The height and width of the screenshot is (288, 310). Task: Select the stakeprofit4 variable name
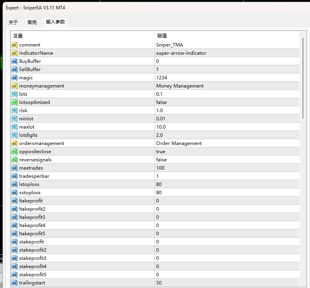[x=33, y=267]
